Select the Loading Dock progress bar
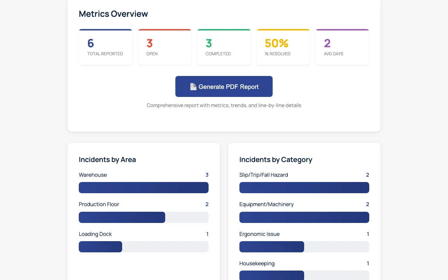Viewport: 448px width, 280px height. coord(143,247)
